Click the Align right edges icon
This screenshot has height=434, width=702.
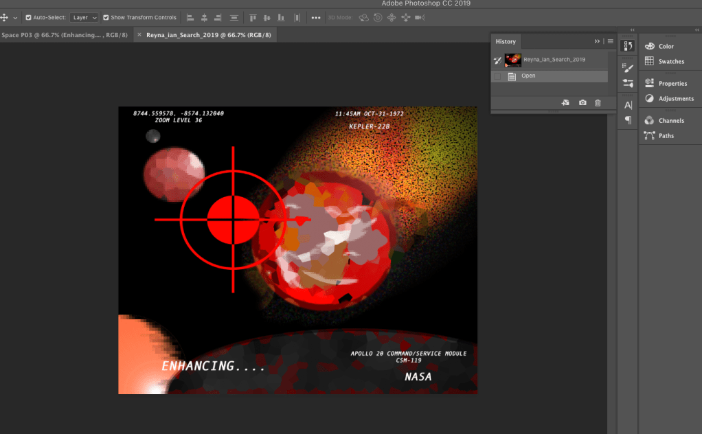point(218,17)
